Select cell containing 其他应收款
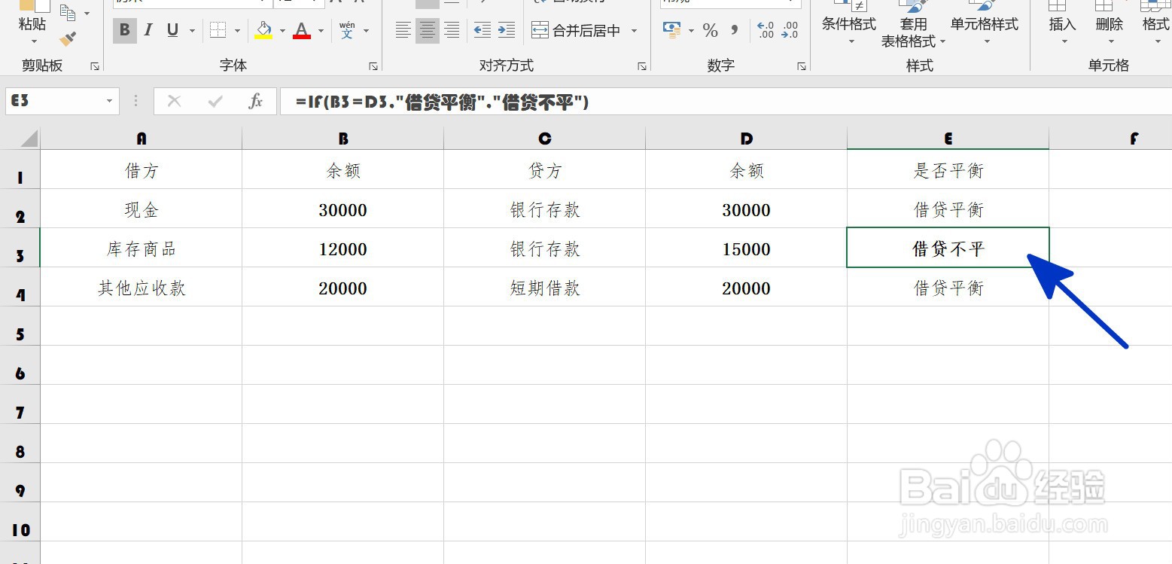This screenshot has height=564, width=1172. click(x=142, y=288)
